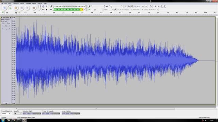Select the Envelope tool

pos(43,6)
